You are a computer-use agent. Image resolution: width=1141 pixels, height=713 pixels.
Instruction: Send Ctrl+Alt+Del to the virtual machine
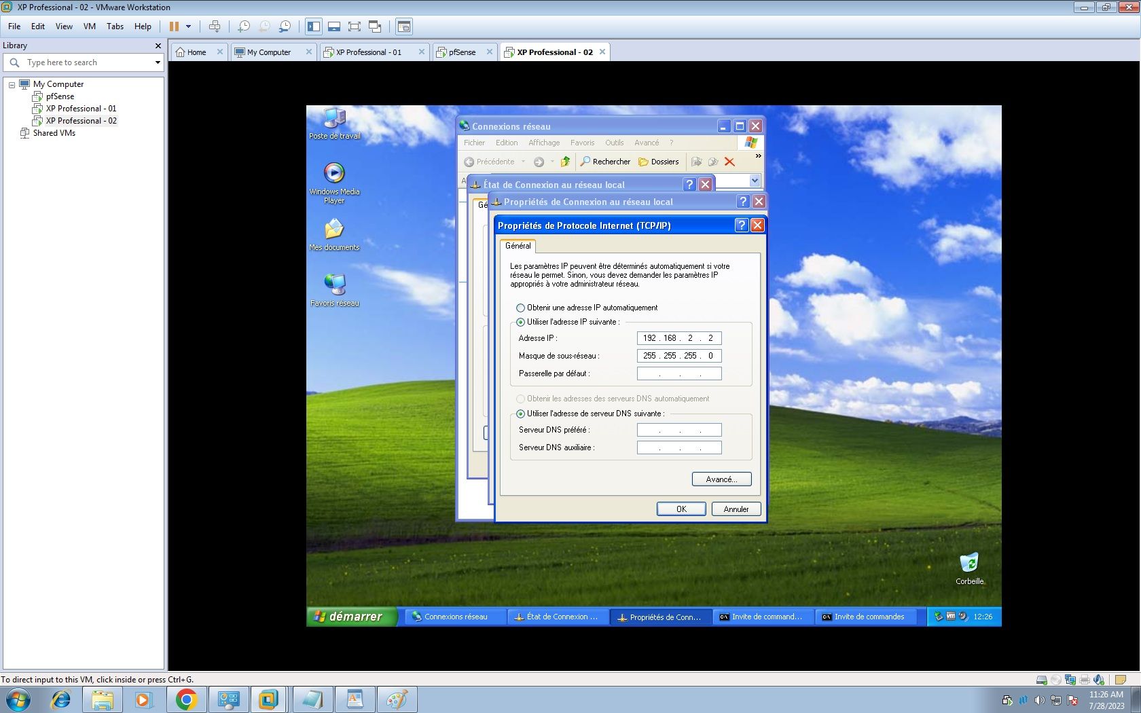click(x=215, y=26)
